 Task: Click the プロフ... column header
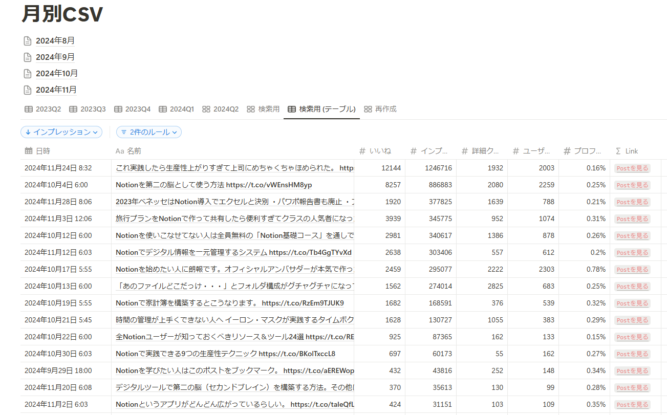coord(584,151)
